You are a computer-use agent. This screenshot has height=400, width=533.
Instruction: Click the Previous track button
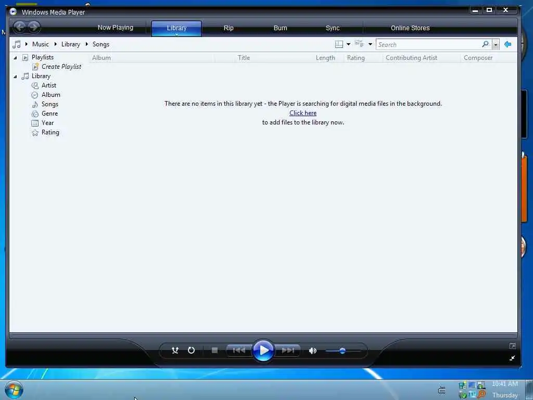239,351
